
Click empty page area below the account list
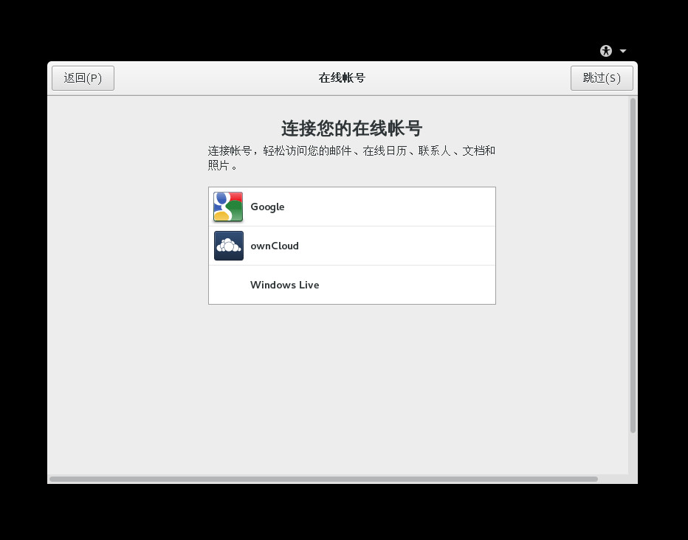coord(351,384)
